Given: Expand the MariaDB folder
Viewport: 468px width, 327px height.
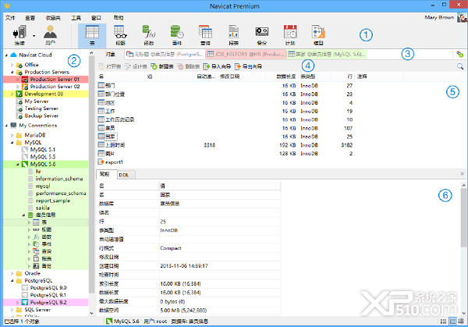Looking at the screenshot, I should coord(12,135).
